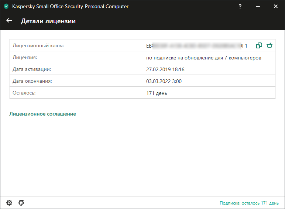The image size is (285, 209).
Task: Minimize the Kaspersky window
Action: (258, 6)
